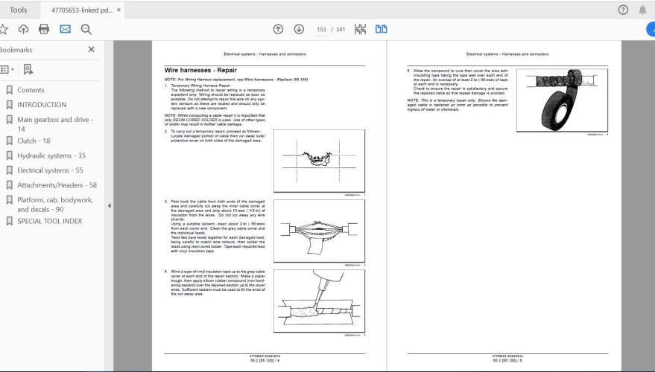The image size is (655, 372).
Task: Click the page number input field
Action: tap(321, 29)
